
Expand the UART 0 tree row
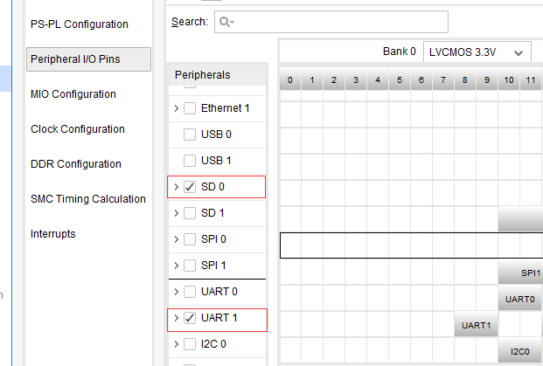click(177, 292)
